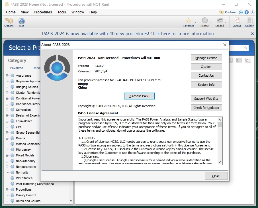
Task: Expand the Assurance tree node
Action: [7, 76]
